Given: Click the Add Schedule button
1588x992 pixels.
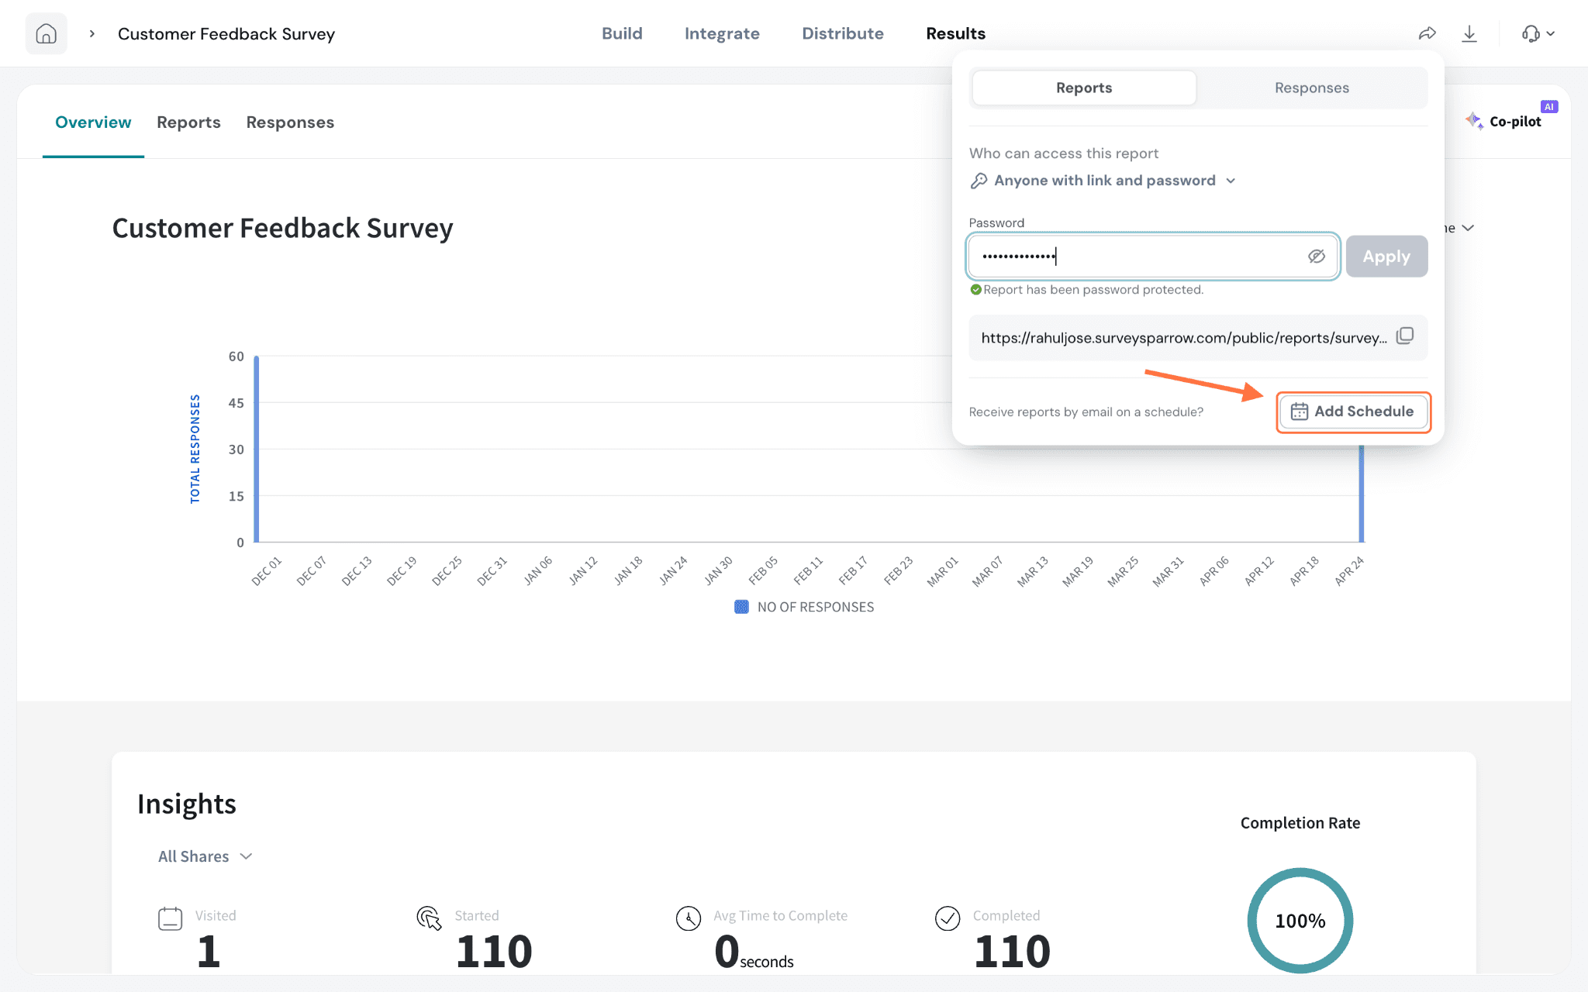Looking at the screenshot, I should click(x=1353, y=412).
